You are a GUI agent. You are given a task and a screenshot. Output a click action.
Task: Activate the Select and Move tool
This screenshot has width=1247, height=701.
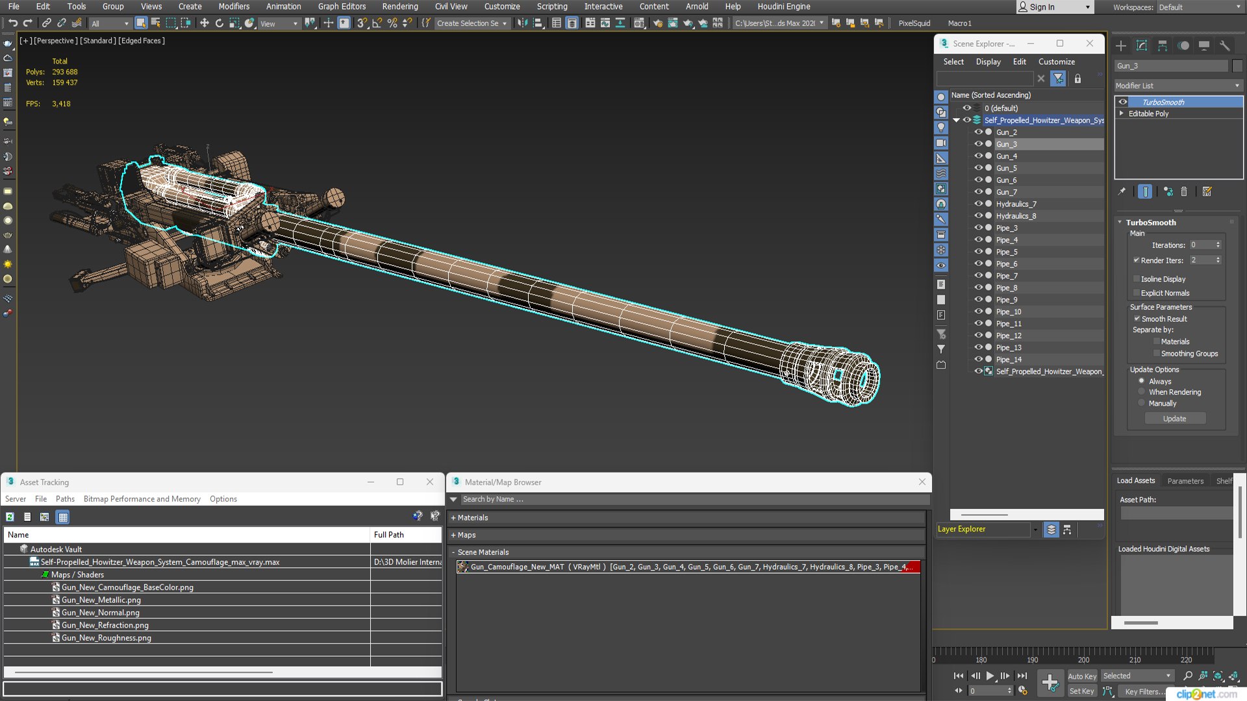[x=205, y=23]
